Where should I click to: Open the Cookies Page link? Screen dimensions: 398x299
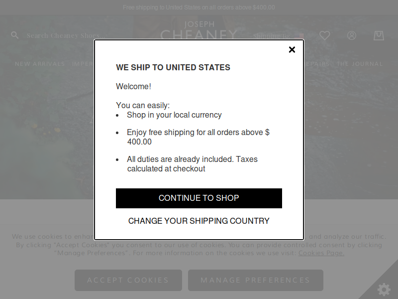tap(321, 253)
